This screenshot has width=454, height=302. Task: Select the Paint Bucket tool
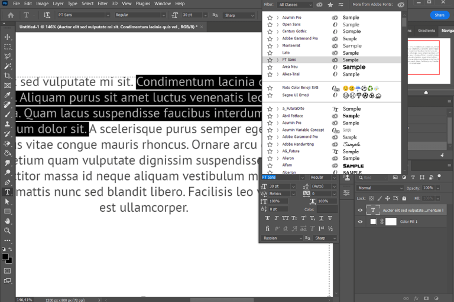pyautogui.click(x=8, y=153)
